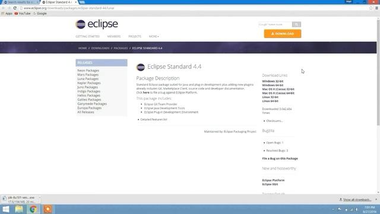Open Ganymede Packages link
The width and height of the screenshot is (380, 214).
pyautogui.click(x=92, y=103)
